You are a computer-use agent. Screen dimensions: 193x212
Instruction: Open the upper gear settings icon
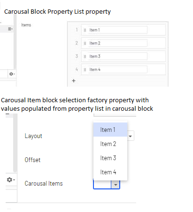(12, 74)
